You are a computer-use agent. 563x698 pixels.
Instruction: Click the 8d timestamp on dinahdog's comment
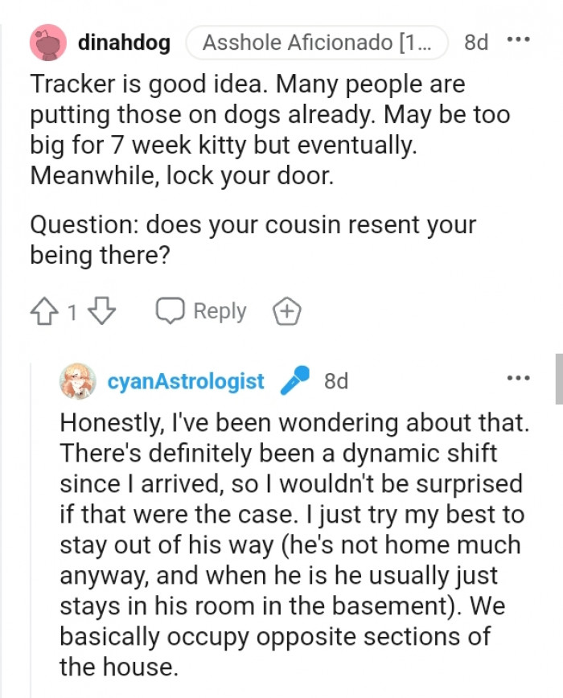coord(476,42)
